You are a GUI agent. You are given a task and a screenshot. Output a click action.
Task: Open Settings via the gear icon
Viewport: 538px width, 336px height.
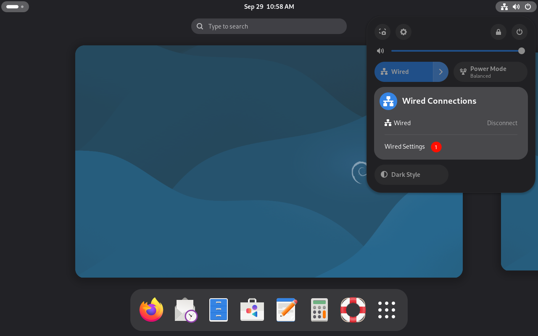coord(403,32)
